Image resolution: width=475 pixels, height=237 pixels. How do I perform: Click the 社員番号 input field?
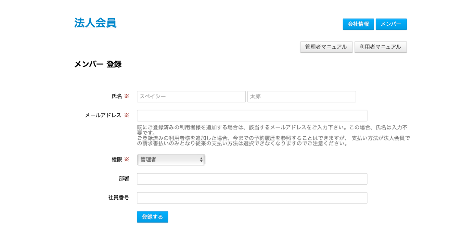(x=252, y=198)
